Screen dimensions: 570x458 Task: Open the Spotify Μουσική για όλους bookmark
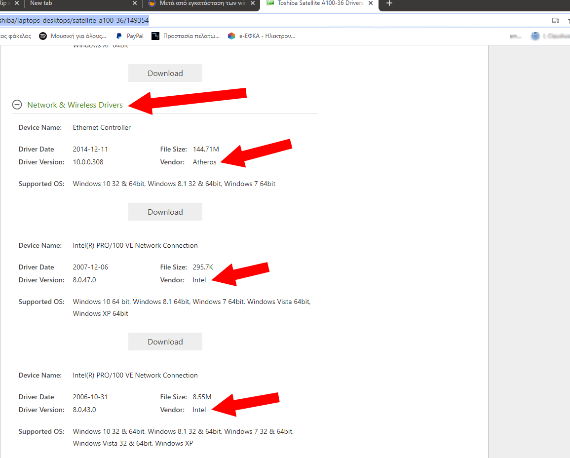(73, 36)
